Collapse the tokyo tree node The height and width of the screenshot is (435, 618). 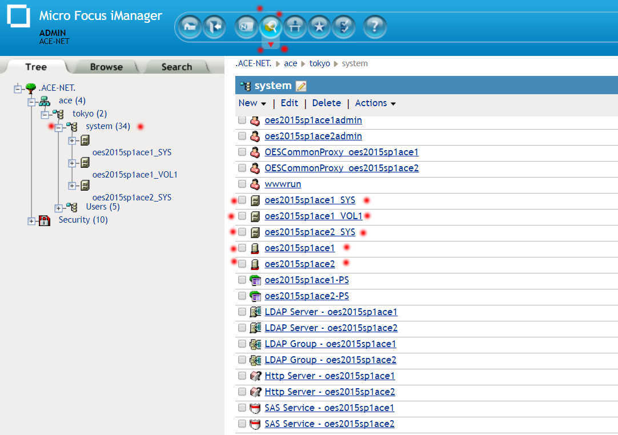coord(45,115)
